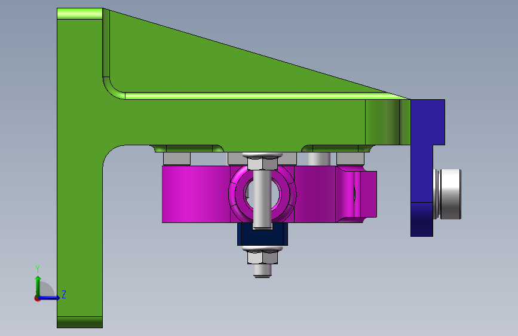The image size is (518, 336).
Task: Select the protruding tab on magenta clamp's end
Action: (369, 194)
